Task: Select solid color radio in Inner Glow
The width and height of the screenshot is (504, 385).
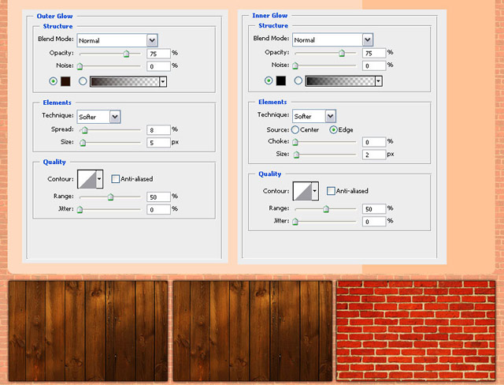Action: pyautogui.click(x=269, y=80)
